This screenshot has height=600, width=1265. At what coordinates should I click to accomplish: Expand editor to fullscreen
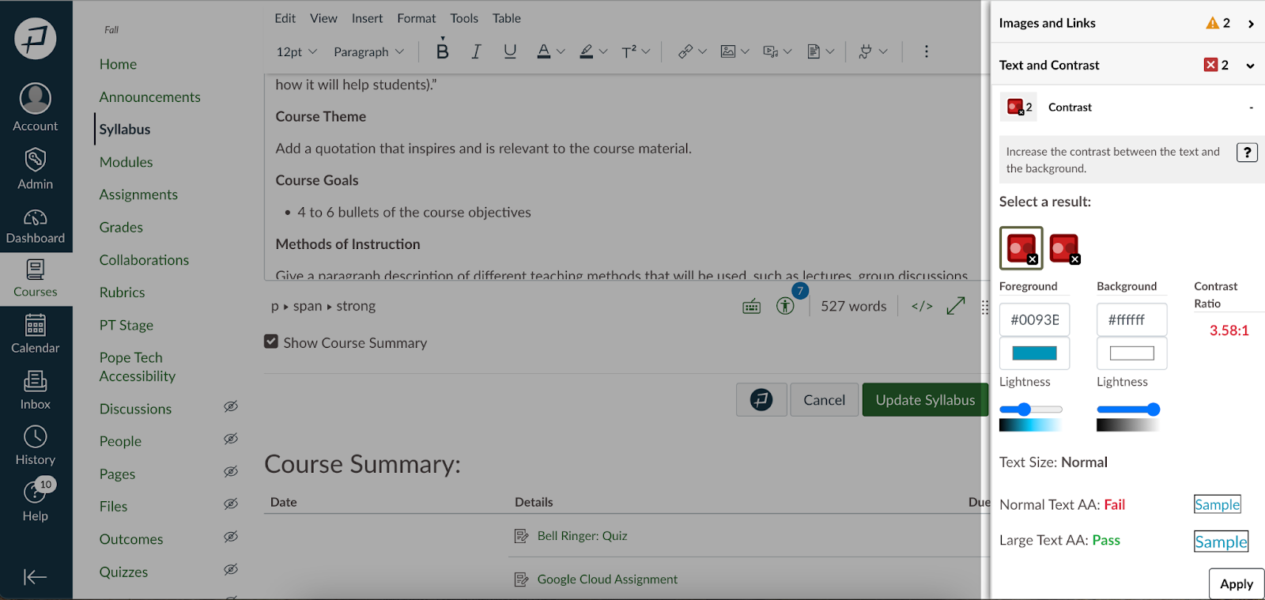point(956,306)
